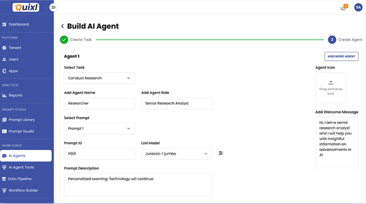Open Prompt Library from sidebar
Screen dimensions: 366x204
pyautogui.click(x=21, y=120)
